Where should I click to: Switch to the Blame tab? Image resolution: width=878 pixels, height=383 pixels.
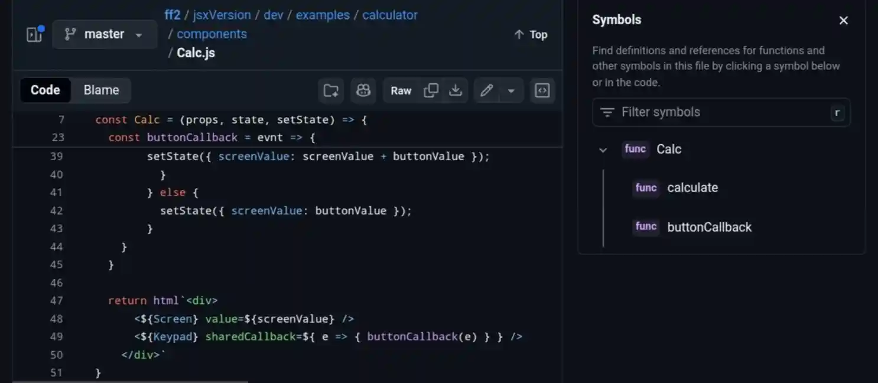pyautogui.click(x=100, y=90)
